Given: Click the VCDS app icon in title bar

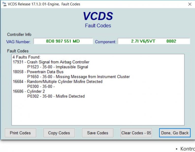Looking at the screenshot, I should point(4,4).
